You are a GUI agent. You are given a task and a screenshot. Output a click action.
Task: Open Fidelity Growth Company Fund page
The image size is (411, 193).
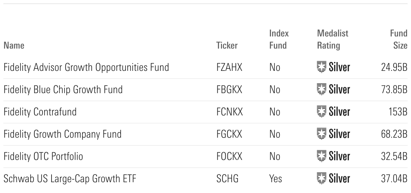tap(62, 134)
